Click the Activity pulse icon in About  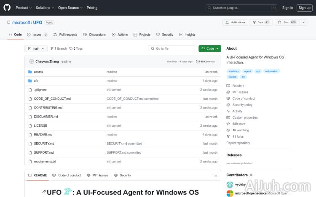(x=228, y=111)
